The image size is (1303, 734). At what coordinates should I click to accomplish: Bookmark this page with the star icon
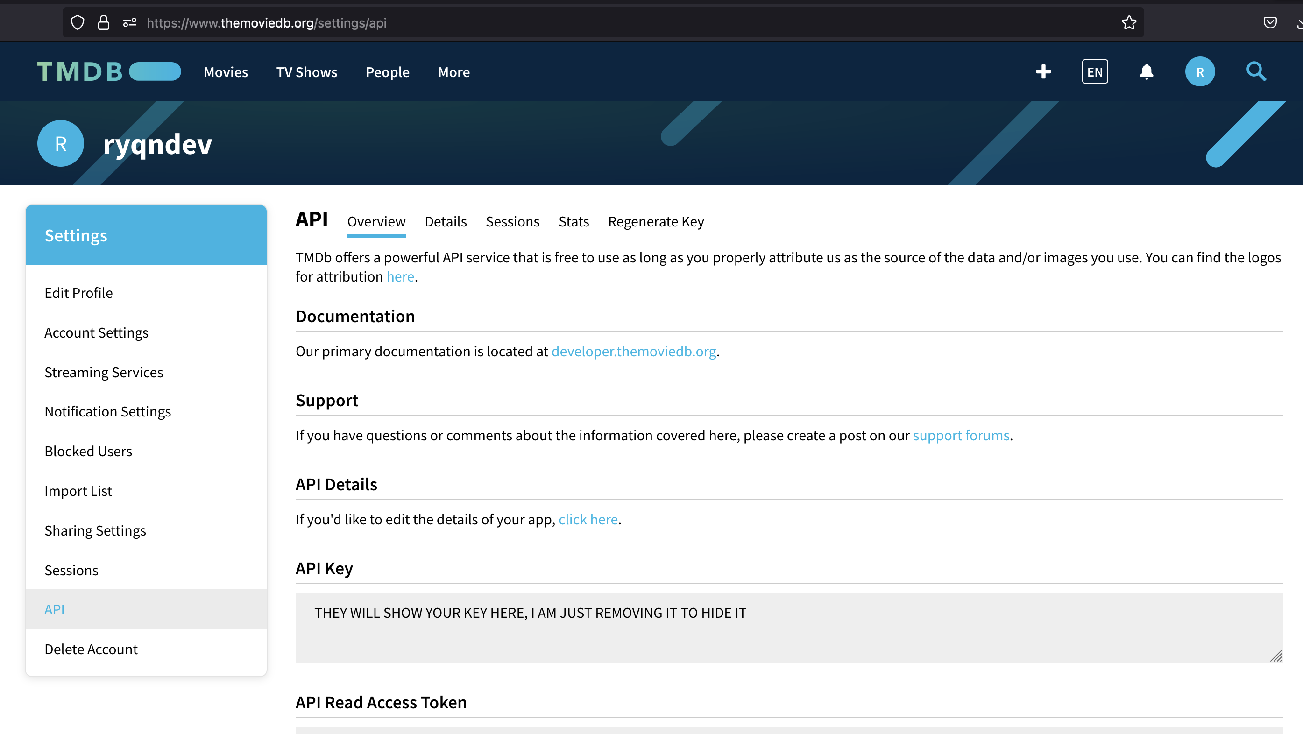pyautogui.click(x=1129, y=23)
